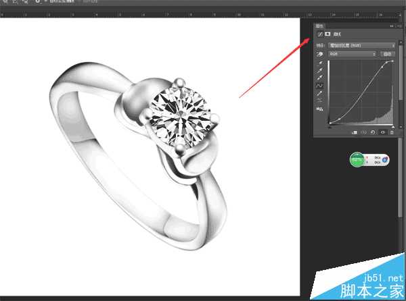Click the scroll-up arrow of Properties panel

click(x=401, y=43)
